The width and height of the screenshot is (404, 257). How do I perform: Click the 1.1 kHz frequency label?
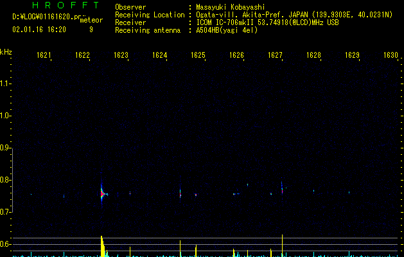click(x=5, y=84)
